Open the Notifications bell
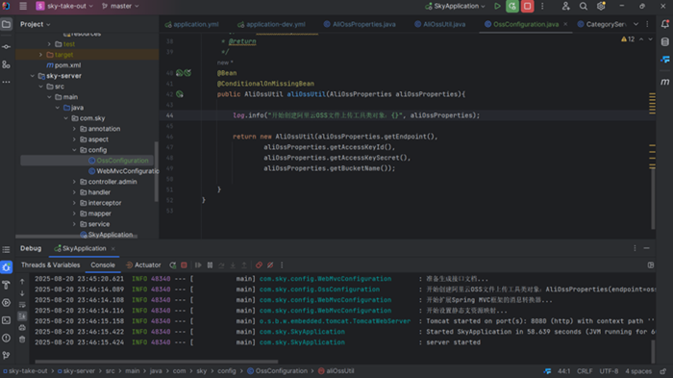The image size is (673, 378). (x=665, y=24)
